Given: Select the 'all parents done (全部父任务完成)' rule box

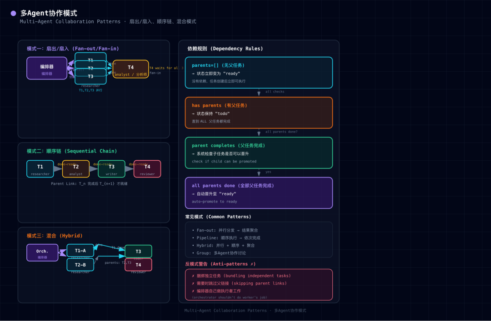Looking at the screenshot, I should (x=259, y=193).
